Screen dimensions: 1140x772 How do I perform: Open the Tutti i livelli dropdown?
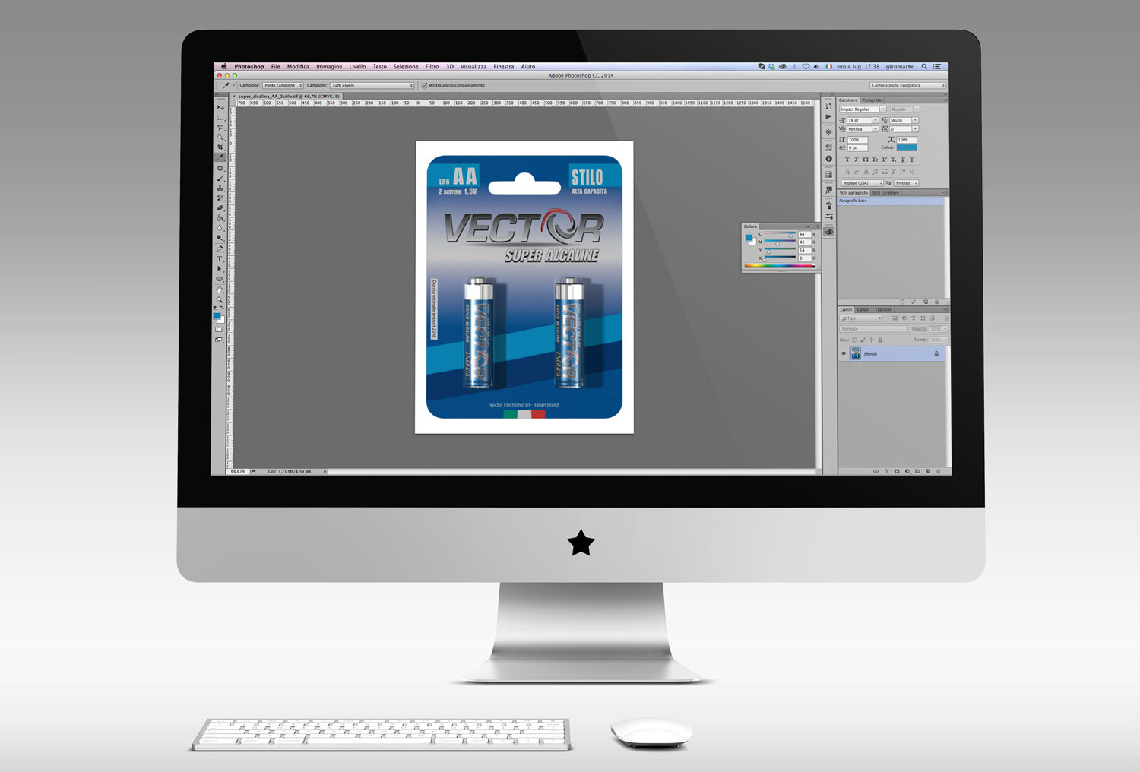click(x=372, y=85)
